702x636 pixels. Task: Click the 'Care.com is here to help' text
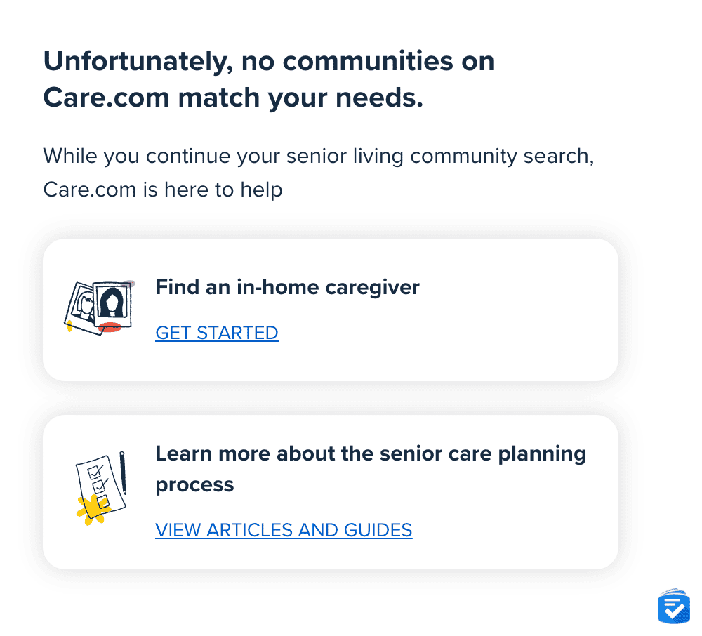tap(163, 190)
